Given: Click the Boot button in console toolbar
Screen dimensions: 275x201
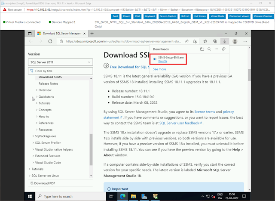Looking at the screenshot, I should (115, 16).
